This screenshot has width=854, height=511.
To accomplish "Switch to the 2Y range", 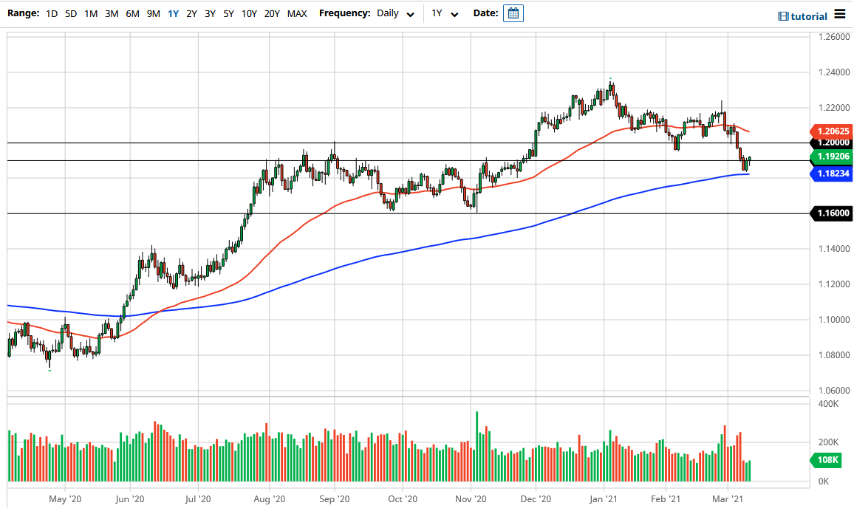I will pyautogui.click(x=191, y=13).
